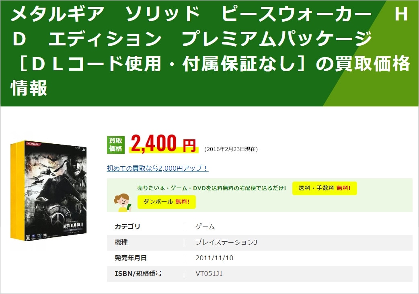The height and width of the screenshot is (294, 419).
Task: Click the ISBN/規格番号 row label
Action: [x=138, y=274]
